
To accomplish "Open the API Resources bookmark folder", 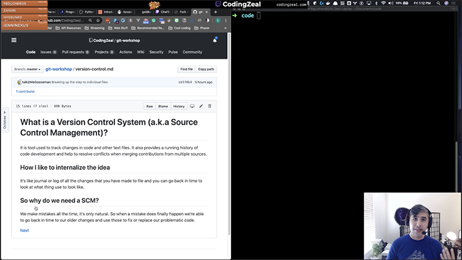I will 68,28.
